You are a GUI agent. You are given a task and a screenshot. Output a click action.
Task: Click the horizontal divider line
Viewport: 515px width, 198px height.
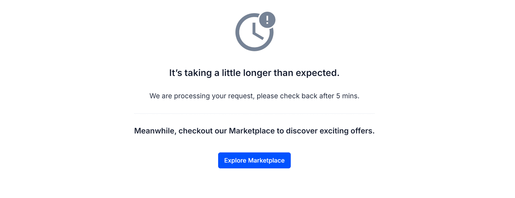tap(254, 114)
